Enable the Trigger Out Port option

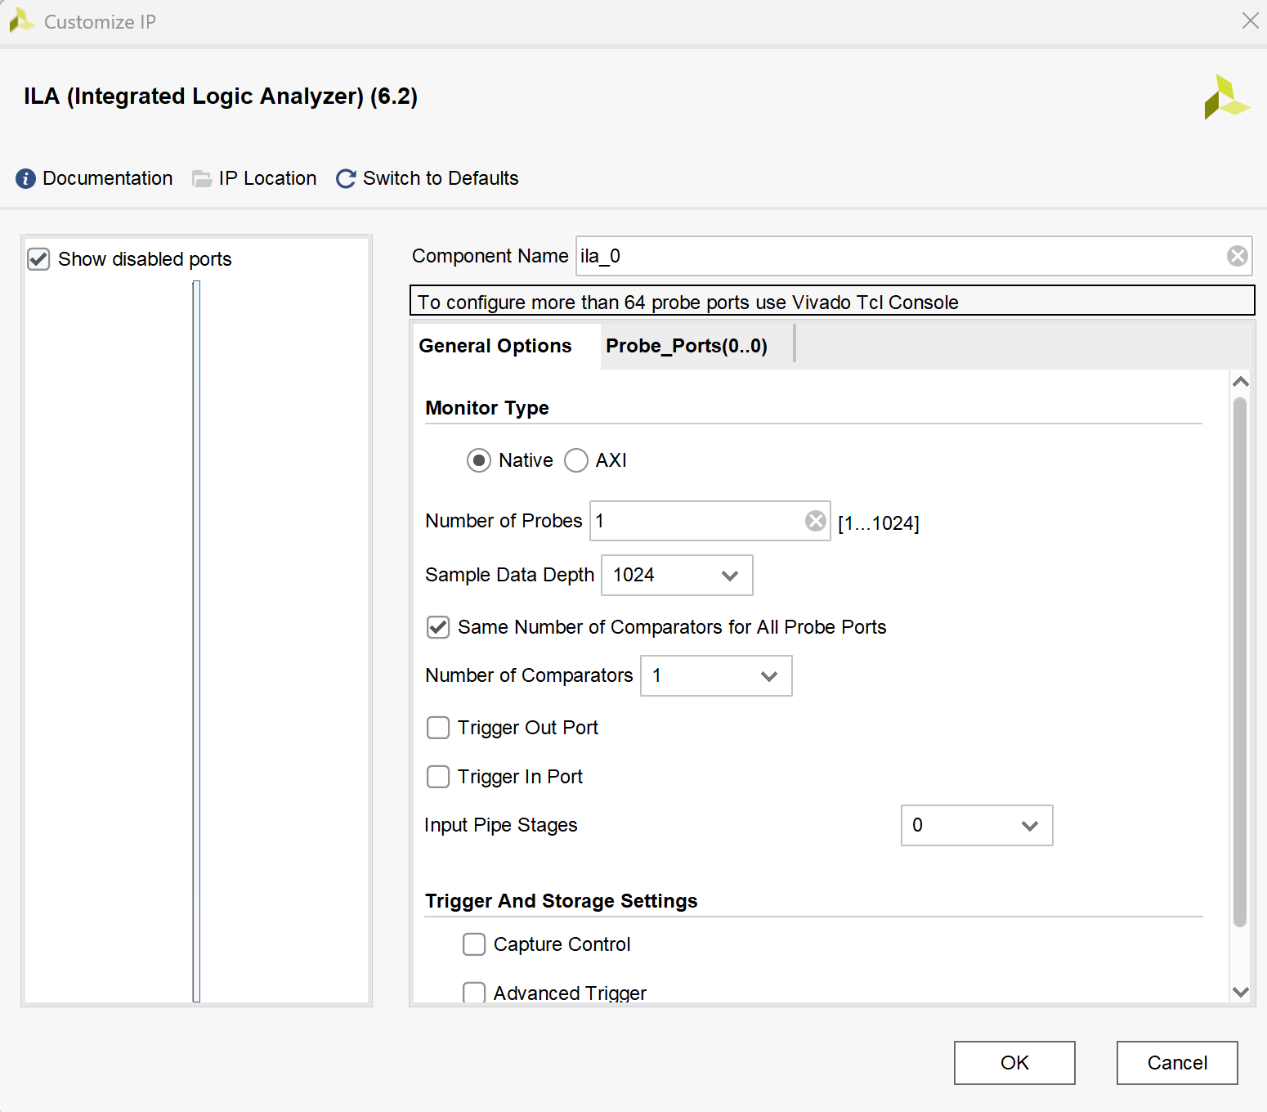pos(438,728)
